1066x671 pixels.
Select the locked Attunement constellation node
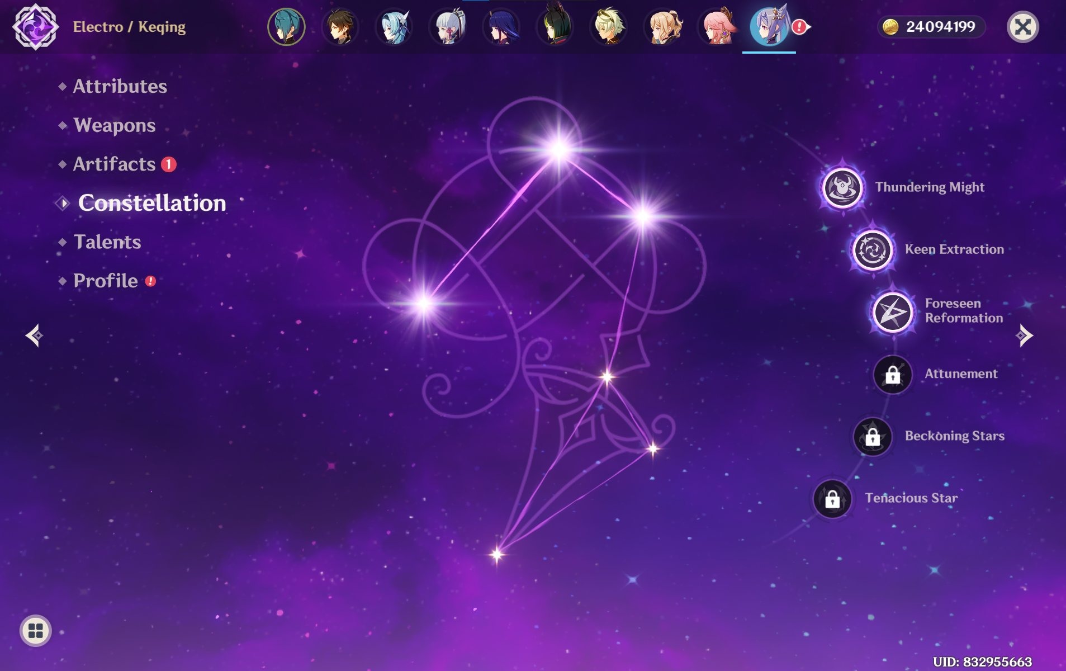(x=893, y=374)
